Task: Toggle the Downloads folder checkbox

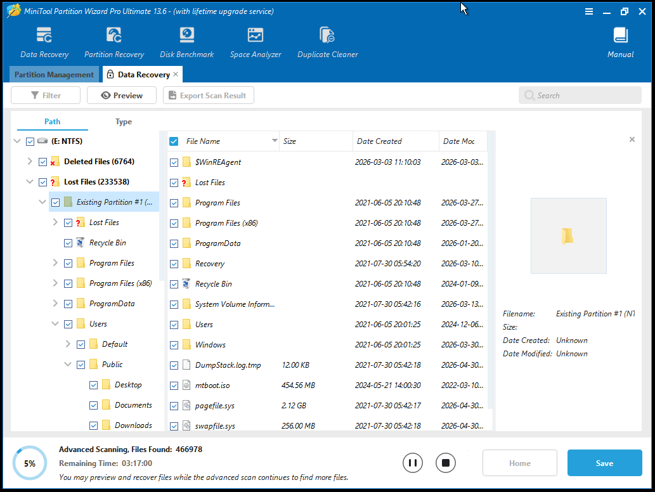Action: pyautogui.click(x=94, y=425)
